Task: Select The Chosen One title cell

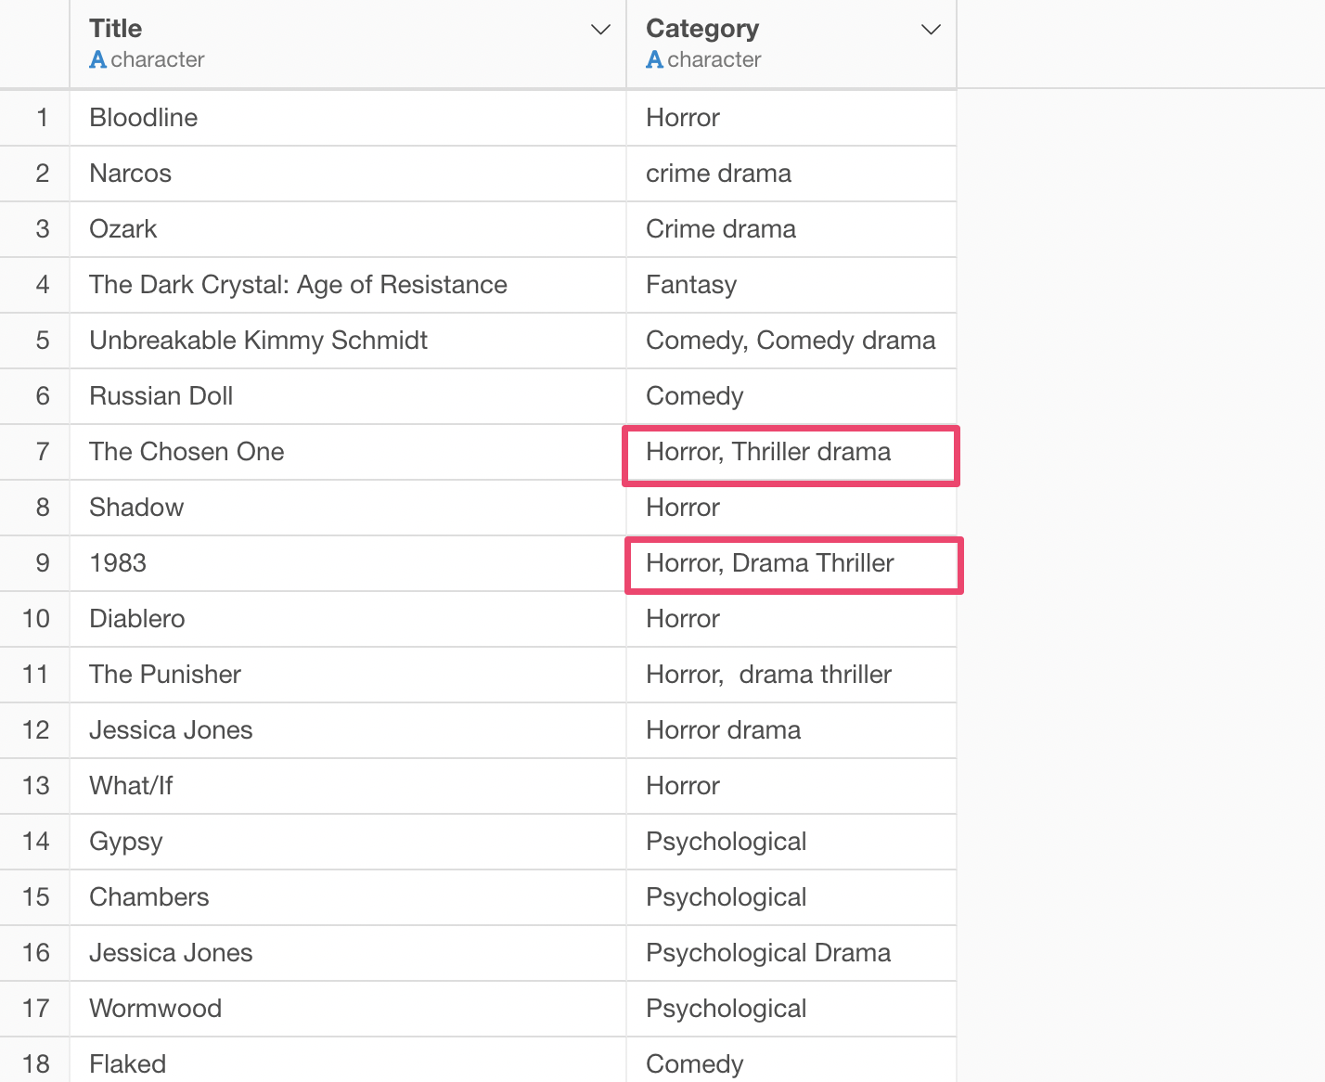Action: (x=348, y=452)
